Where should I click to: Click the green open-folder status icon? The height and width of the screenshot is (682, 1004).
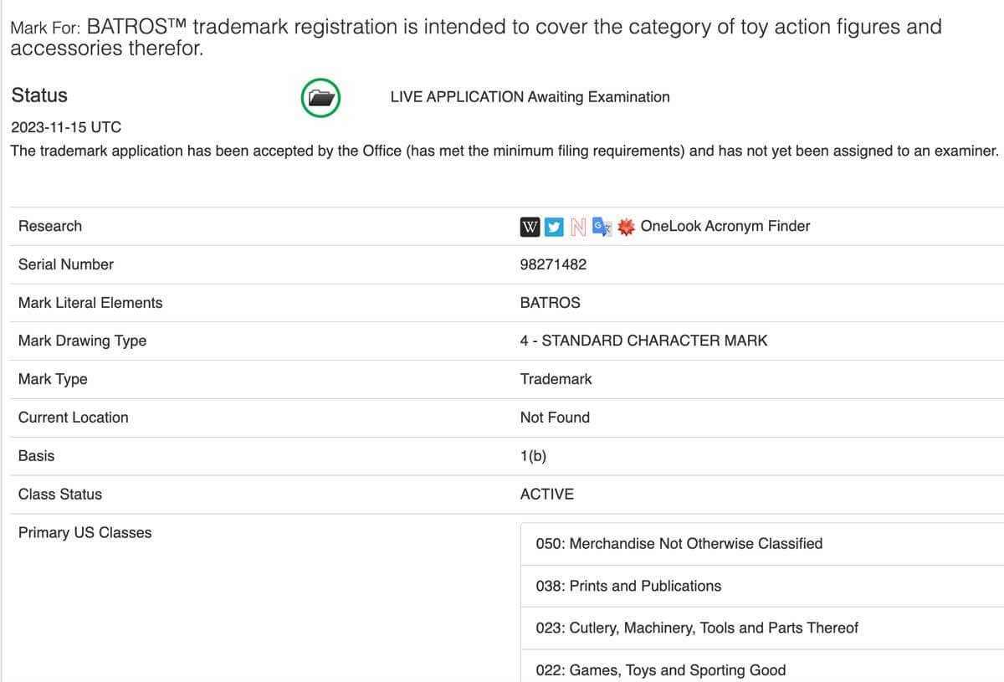pyautogui.click(x=320, y=97)
